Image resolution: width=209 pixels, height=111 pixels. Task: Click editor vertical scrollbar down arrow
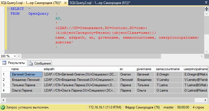point(206,52)
